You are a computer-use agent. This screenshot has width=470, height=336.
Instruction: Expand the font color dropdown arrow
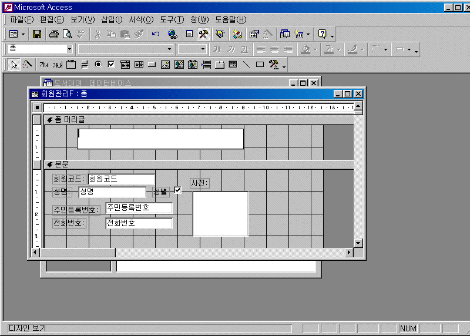coord(339,49)
